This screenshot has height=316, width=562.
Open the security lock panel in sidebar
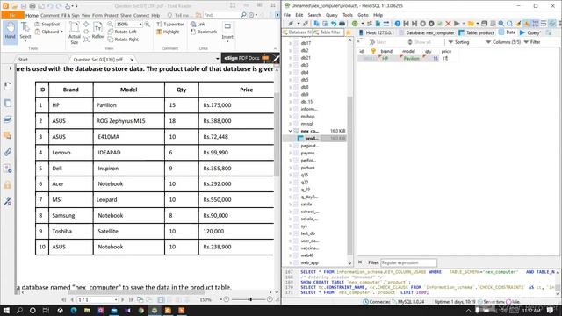pyautogui.click(x=8, y=185)
